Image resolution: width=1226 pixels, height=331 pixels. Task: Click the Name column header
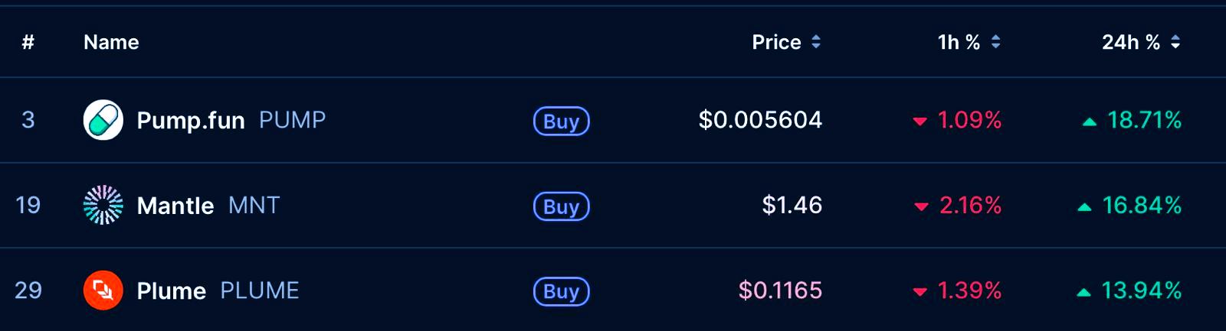pyautogui.click(x=111, y=42)
